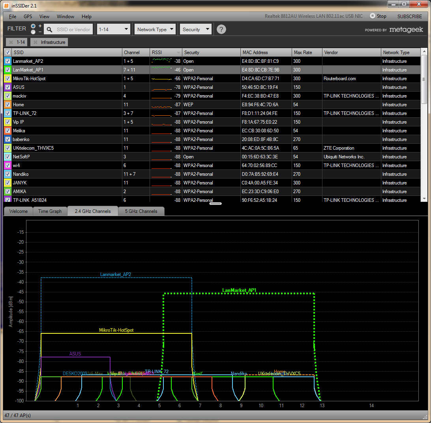
Task: Toggle the MikroTik-HotSpot checkbox
Action: pyautogui.click(x=7, y=79)
